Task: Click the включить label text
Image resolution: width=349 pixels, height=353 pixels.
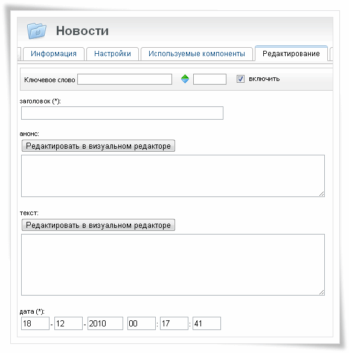Action: (x=264, y=79)
